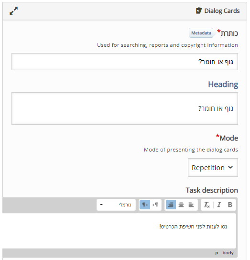Open the נורמלי paragraph format dropdown
Image resolution: width=250 pixels, height=260 pixels.
pyautogui.click(x=116, y=205)
